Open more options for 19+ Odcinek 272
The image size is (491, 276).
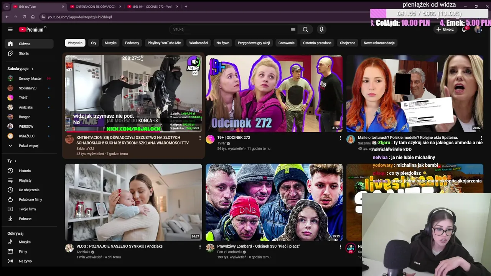pyautogui.click(x=340, y=138)
